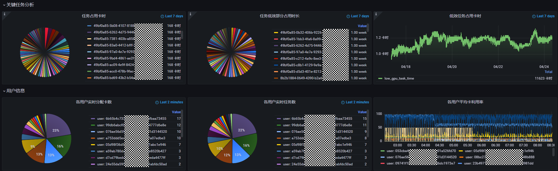Image resolution: width=558 pixels, height=171 pixels.
Task: Toggle series 49bf0a85-9bd4-4861-ae2f in legend
Action: (114, 58)
